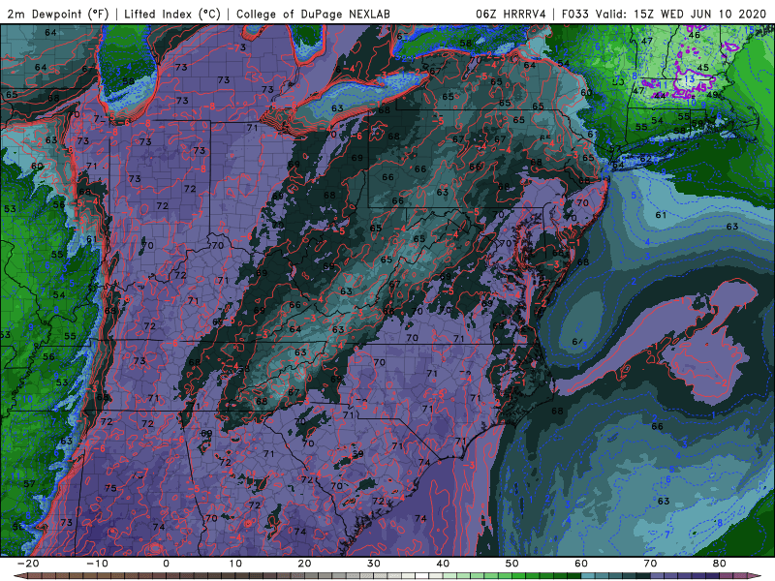Click the "2m Dewpoint (°F)" title text

58,15
